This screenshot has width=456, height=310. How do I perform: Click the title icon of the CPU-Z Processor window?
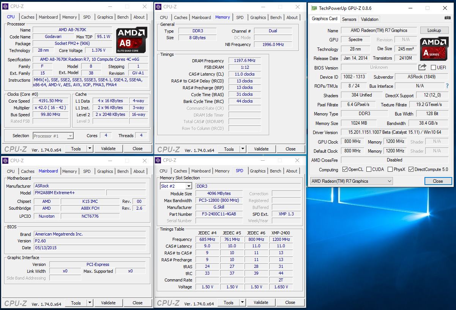5,6
